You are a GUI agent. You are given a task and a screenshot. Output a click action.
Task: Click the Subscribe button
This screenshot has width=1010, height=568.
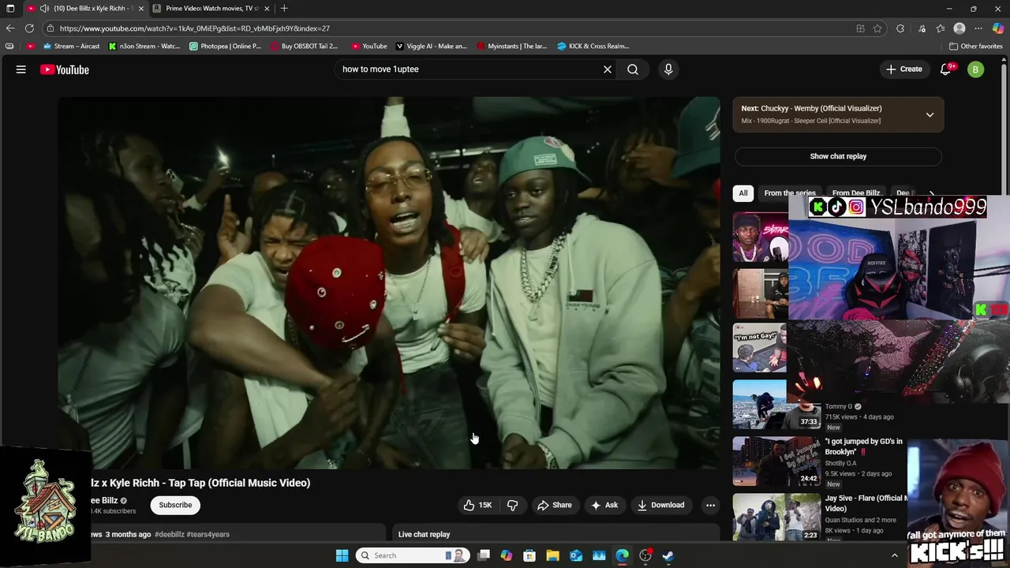click(175, 505)
